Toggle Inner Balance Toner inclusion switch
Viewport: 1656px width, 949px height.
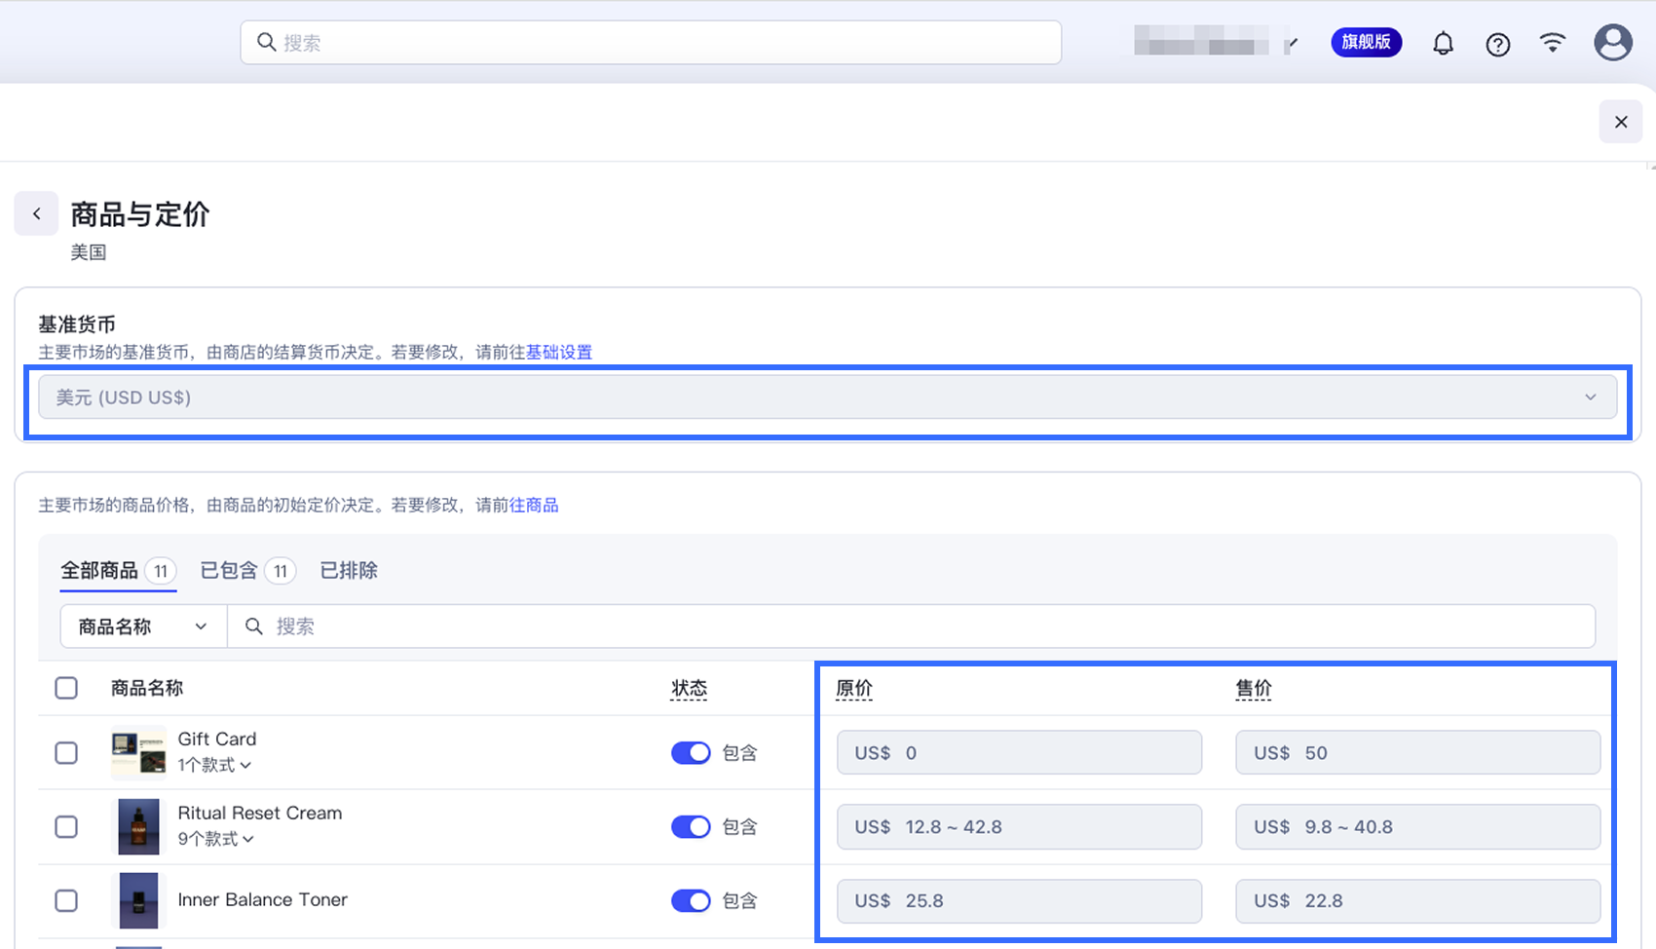coord(691,900)
